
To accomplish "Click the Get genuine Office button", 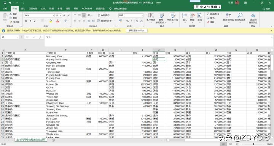I will (x=137, y=31).
